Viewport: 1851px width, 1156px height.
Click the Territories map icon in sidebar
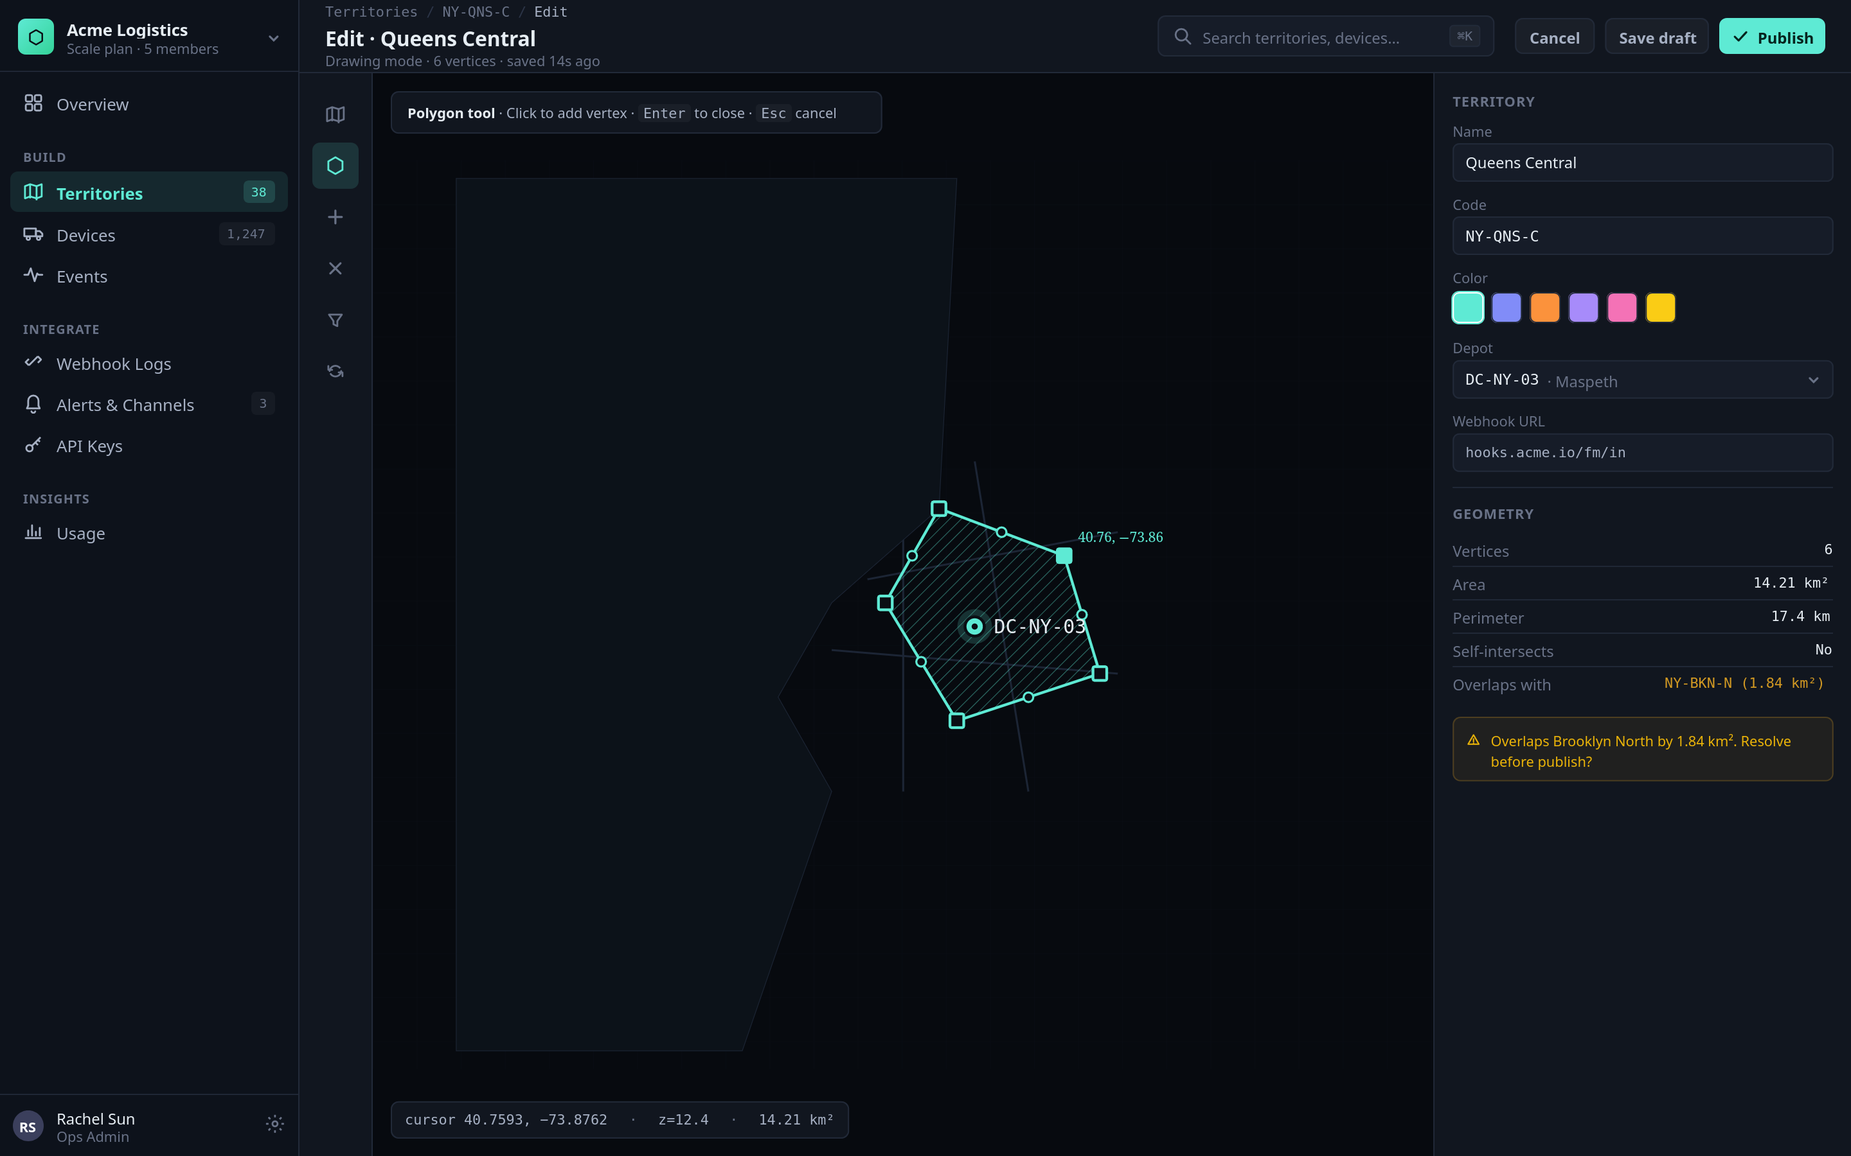pos(33,192)
